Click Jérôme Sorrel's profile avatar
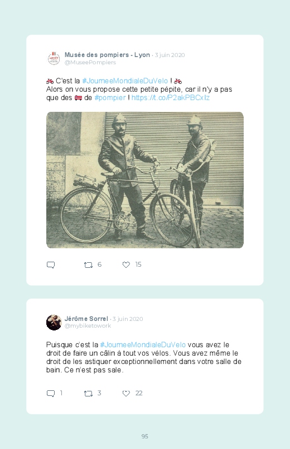This screenshot has width=290, height=449. pyautogui.click(x=54, y=323)
